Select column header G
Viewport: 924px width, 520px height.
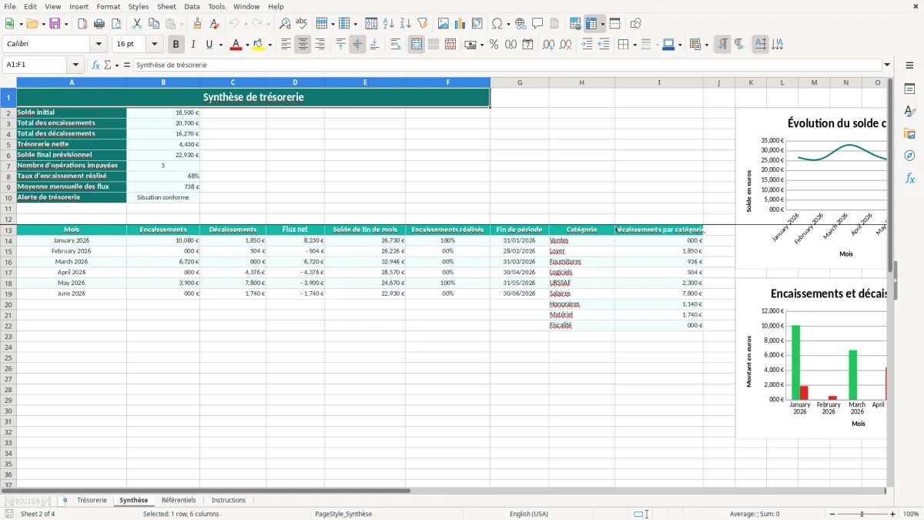[520, 82]
